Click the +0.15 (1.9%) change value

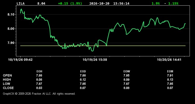70,3
